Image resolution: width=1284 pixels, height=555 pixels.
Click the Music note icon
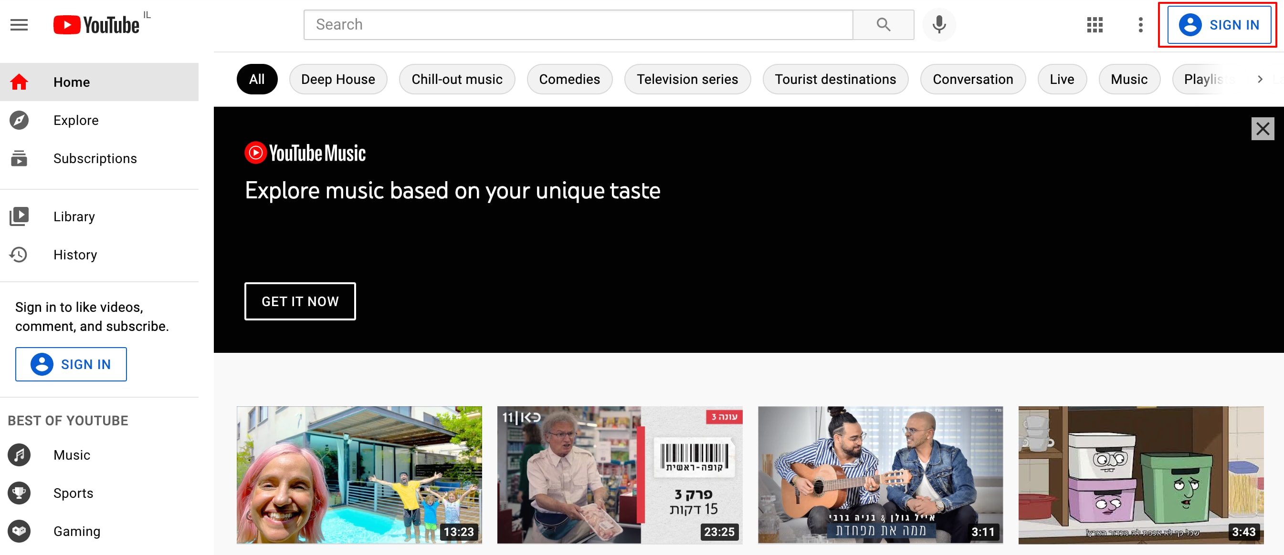tap(19, 454)
